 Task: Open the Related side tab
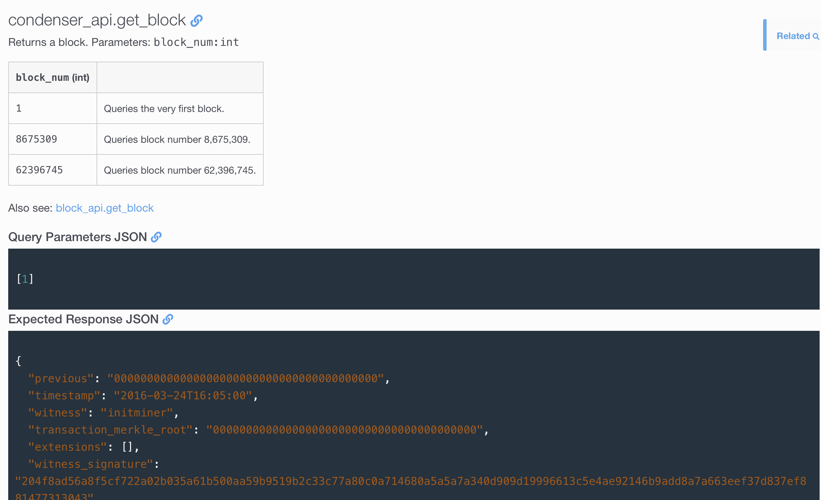point(793,36)
